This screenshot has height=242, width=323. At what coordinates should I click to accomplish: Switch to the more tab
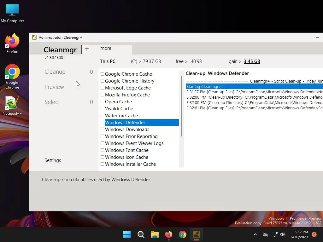(106, 48)
